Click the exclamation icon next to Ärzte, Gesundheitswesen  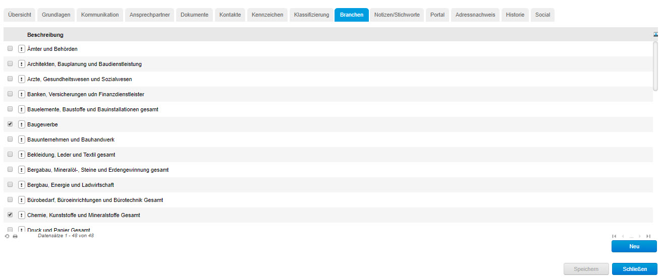[22, 79]
